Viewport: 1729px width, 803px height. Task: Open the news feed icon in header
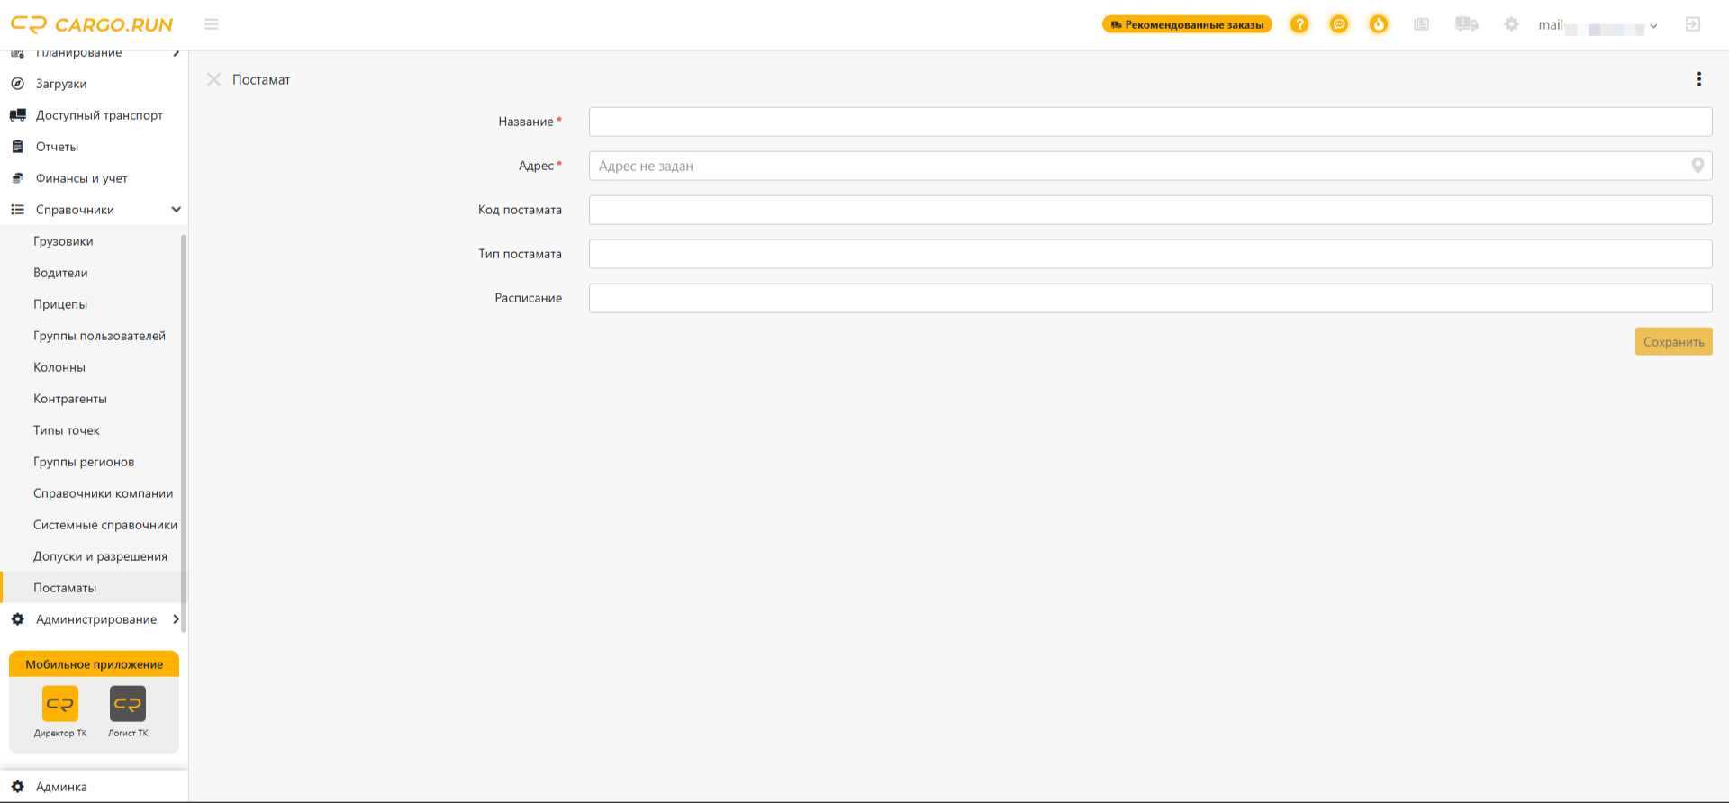pos(1422,24)
